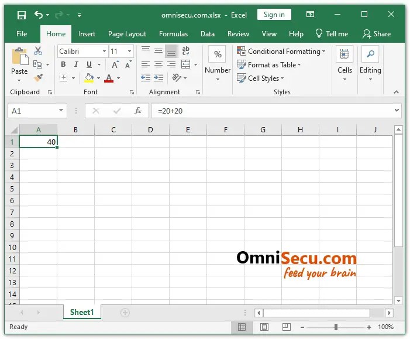Open Conditional Formatting menu
Image resolution: width=410 pixels, height=339 pixels.
point(281,51)
